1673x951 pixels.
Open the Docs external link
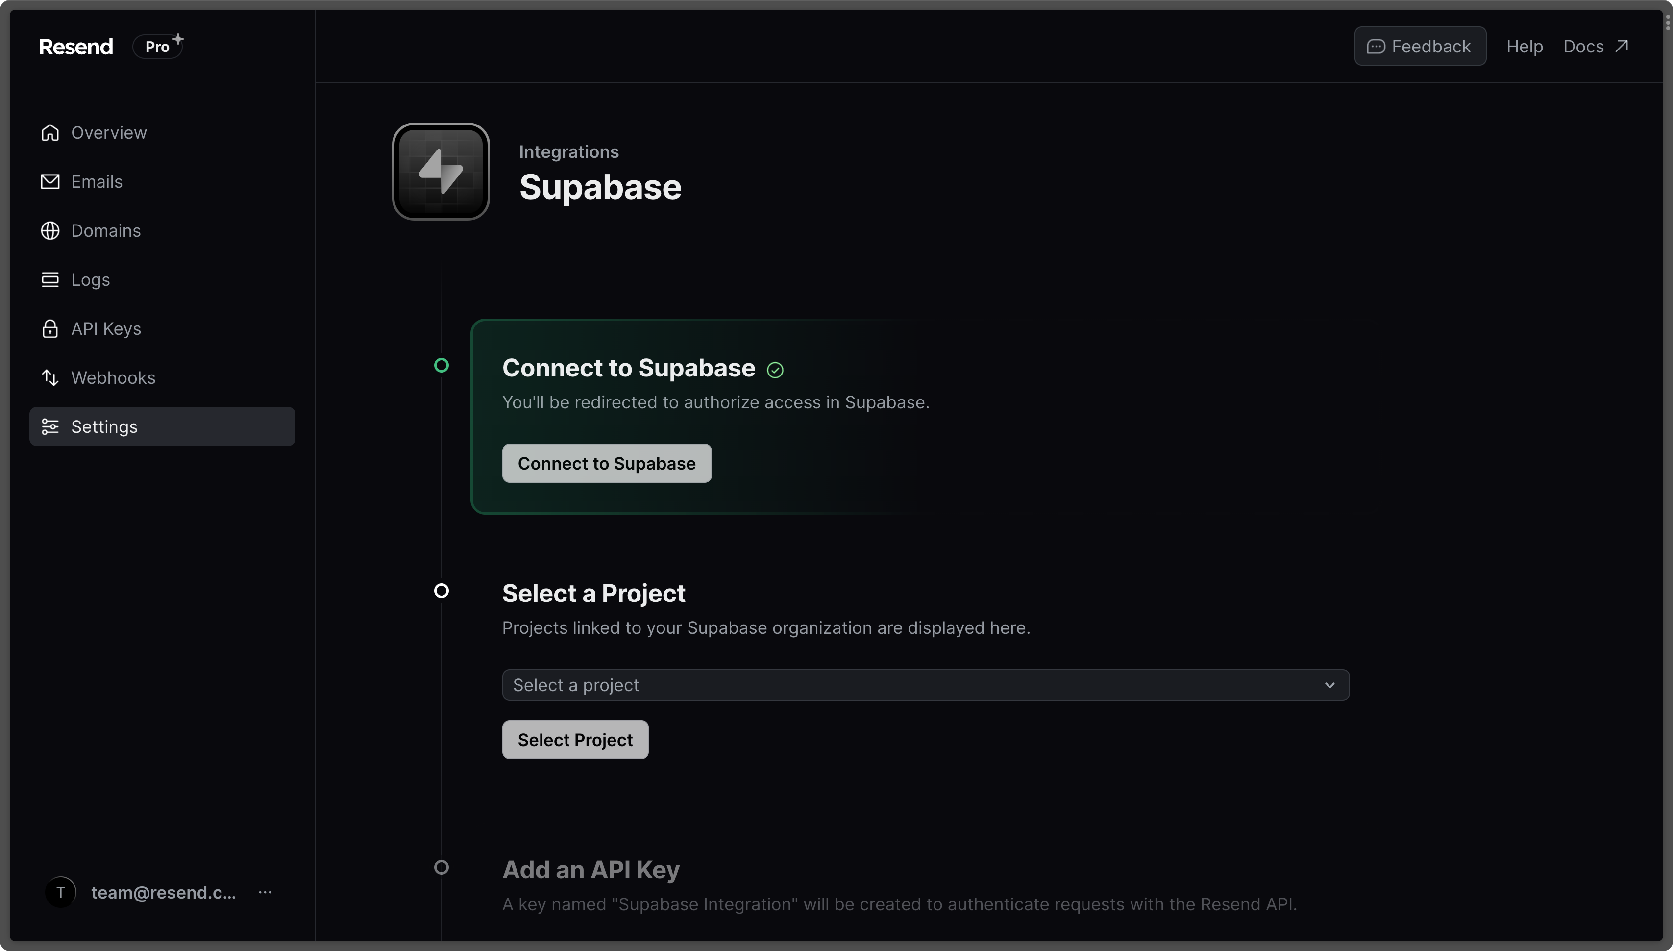pyautogui.click(x=1596, y=46)
